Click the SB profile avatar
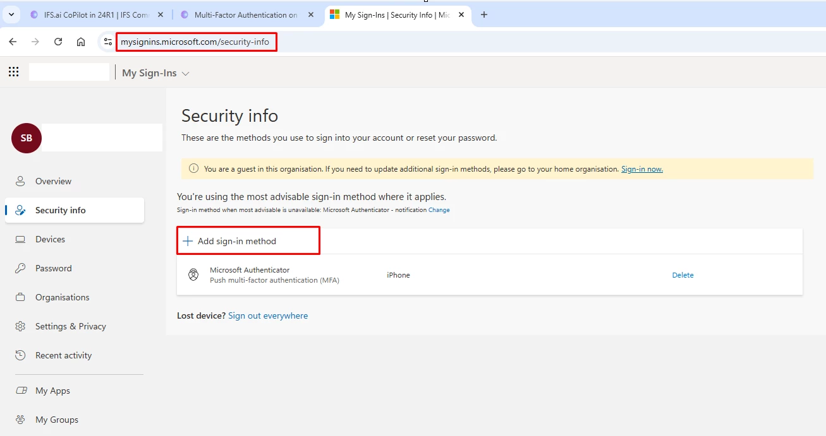Screen dimensions: 826x436 point(27,138)
